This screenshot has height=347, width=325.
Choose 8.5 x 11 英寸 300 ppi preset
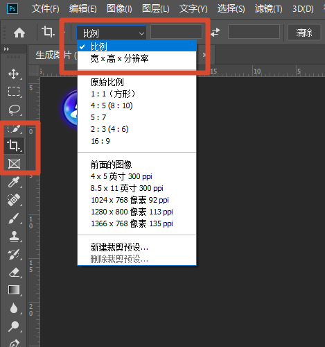(137, 188)
